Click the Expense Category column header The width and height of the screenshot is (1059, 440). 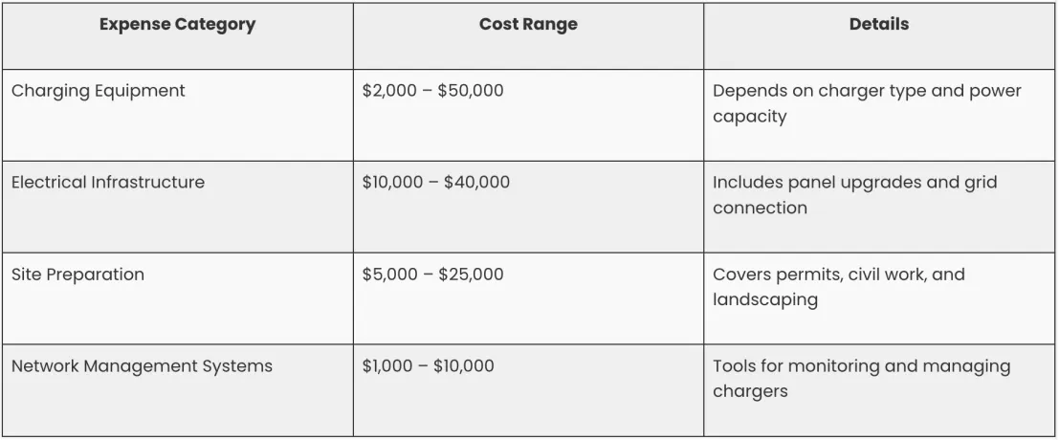177,25
